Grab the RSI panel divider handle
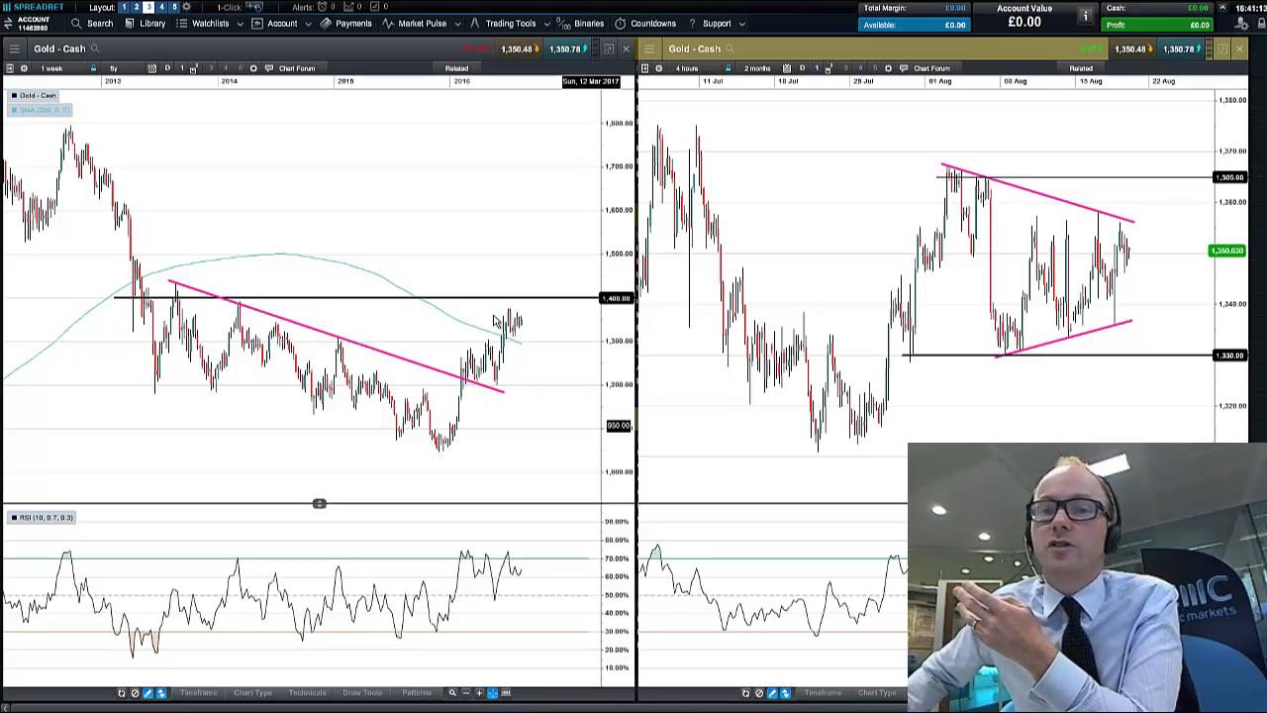The height and width of the screenshot is (713, 1267). (319, 504)
